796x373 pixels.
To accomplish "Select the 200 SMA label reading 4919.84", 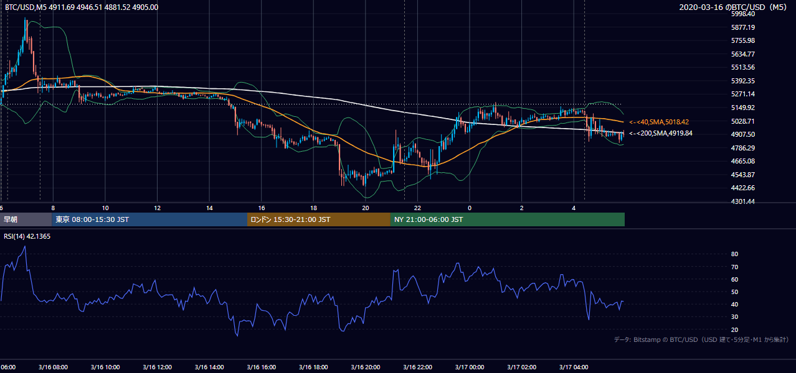I will click(660, 133).
